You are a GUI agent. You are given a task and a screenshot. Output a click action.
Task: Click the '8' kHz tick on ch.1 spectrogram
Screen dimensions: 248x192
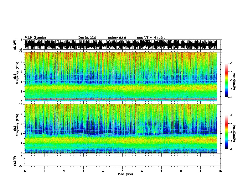point(22,62)
